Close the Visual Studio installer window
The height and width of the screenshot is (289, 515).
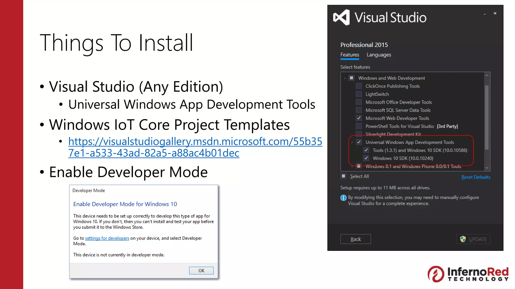tap(495, 13)
